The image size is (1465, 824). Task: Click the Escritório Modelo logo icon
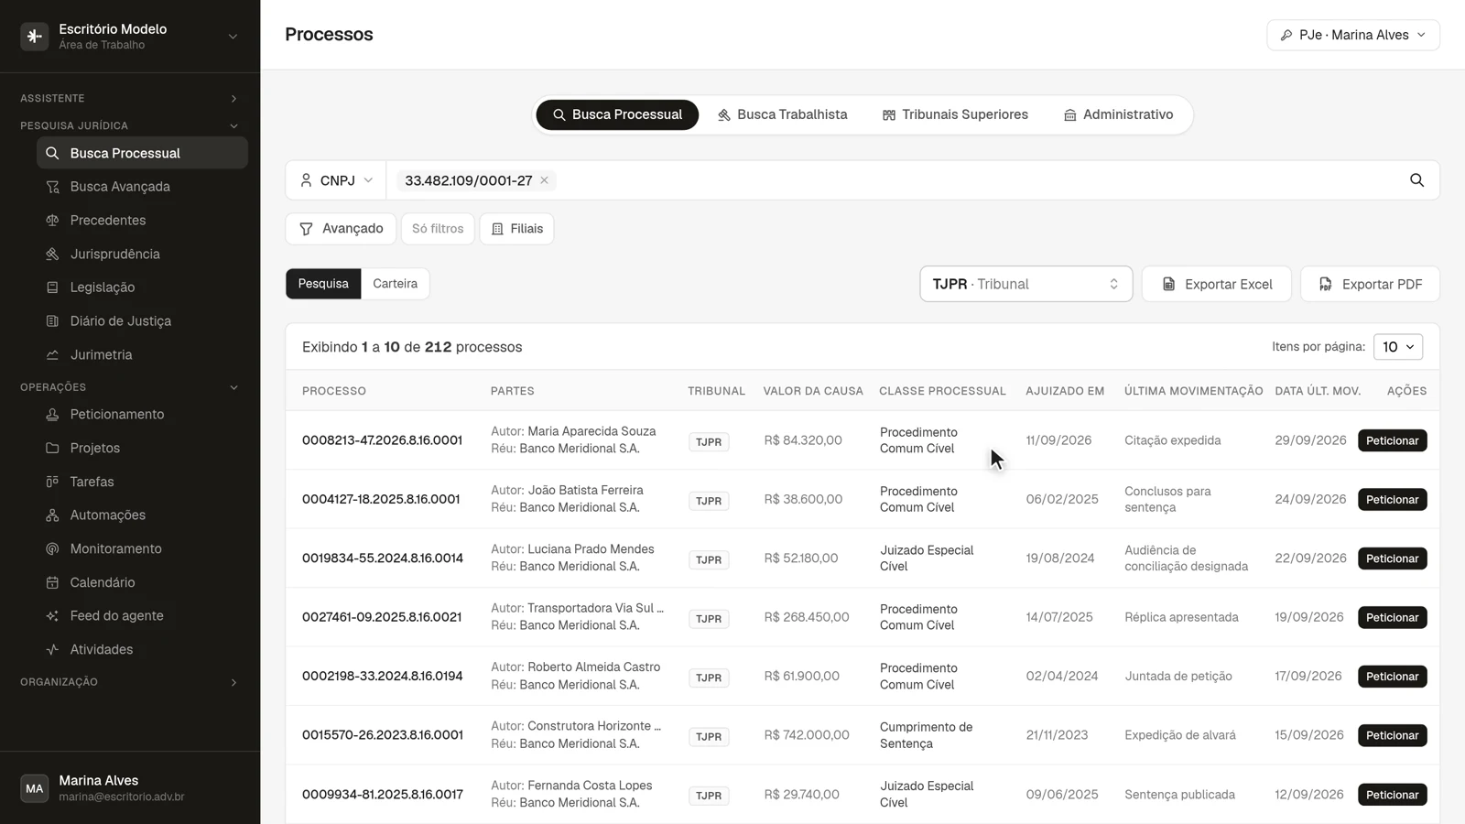point(35,37)
